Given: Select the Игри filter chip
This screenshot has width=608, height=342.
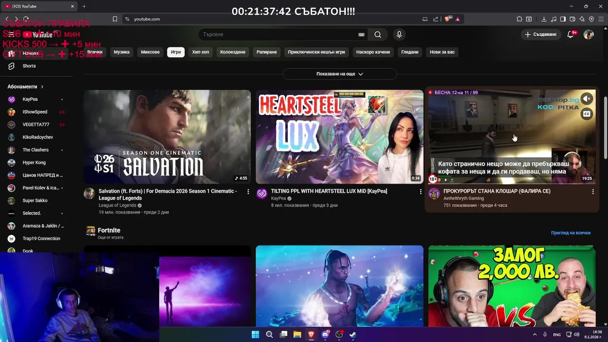Looking at the screenshot, I should coord(176,52).
